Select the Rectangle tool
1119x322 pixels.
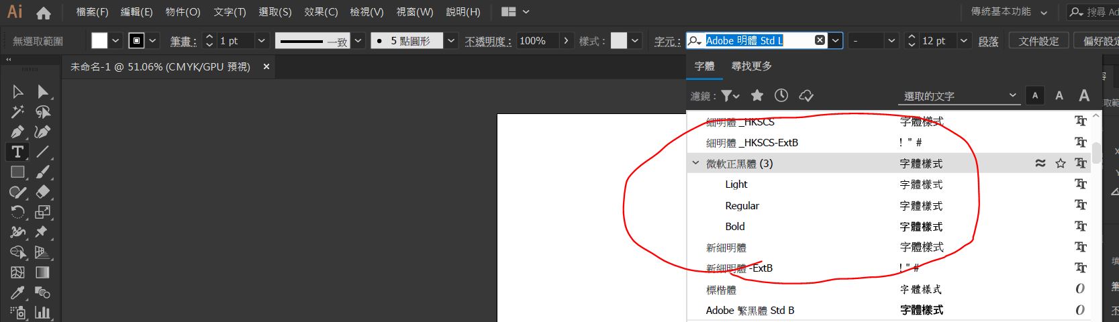18,172
